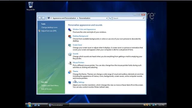Click the address bar chevron before Appearance
The height and width of the screenshot is (108, 192).
(51, 18)
